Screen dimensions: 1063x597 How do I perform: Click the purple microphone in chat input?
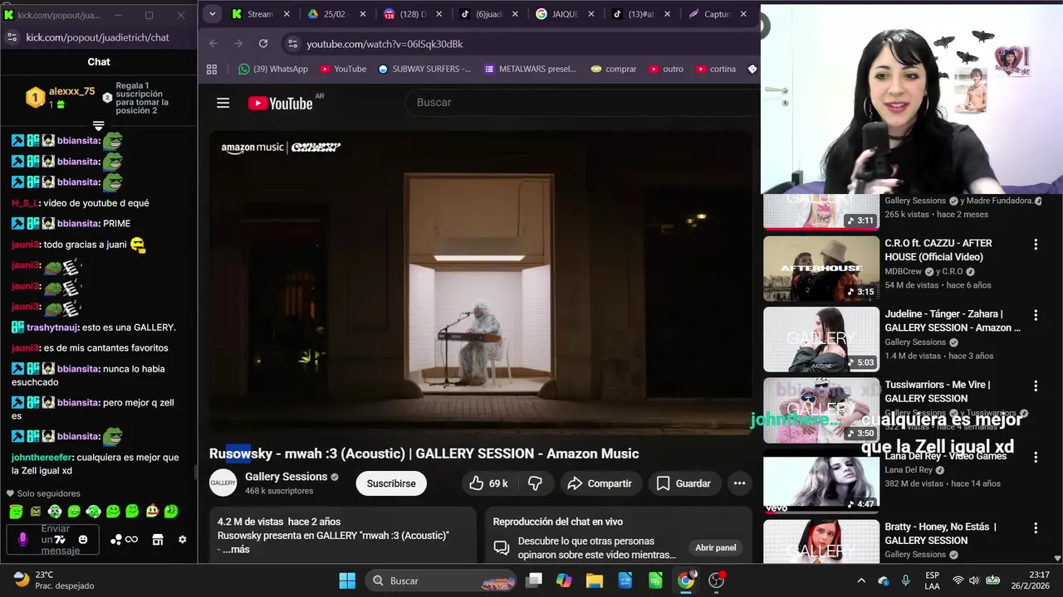coord(22,540)
